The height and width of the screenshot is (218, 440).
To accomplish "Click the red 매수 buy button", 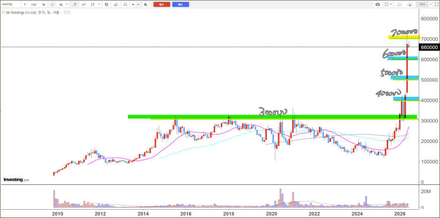I will pos(162,4).
